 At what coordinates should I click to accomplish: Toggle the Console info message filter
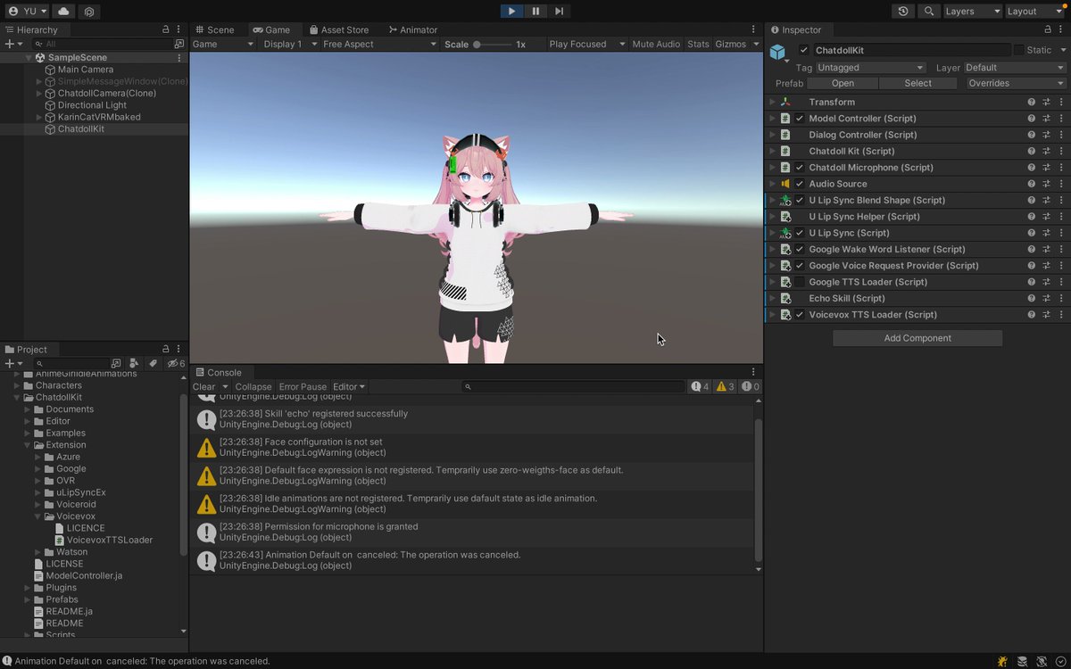[x=701, y=387]
